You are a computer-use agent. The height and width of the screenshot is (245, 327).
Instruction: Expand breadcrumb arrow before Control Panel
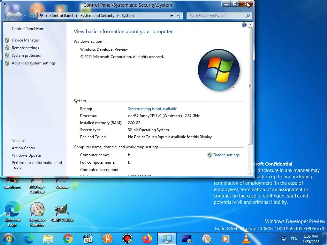(x=47, y=16)
